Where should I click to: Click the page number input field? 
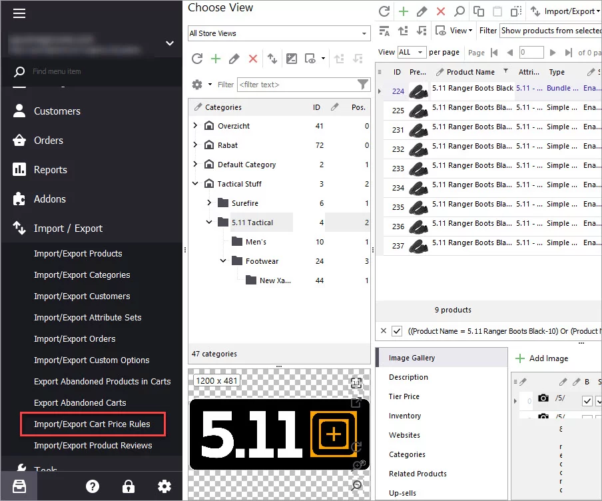point(531,52)
